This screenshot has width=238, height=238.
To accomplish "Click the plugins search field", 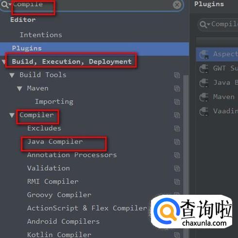I will 218,25.
